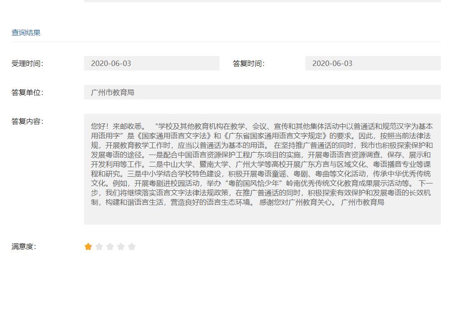The height and width of the screenshot is (329, 463).
Task: Click the 答复时间 date field
Action: 373,63
